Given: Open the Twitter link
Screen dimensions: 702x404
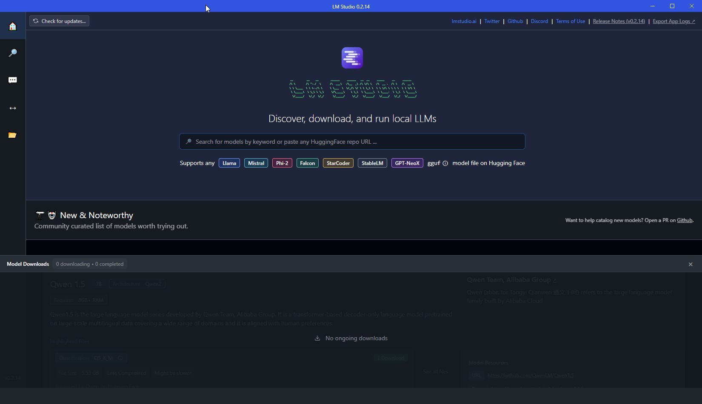Looking at the screenshot, I should pyautogui.click(x=492, y=21).
